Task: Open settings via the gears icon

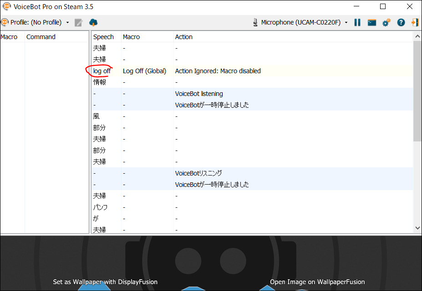Action: pyautogui.click(x=386, y=23)
